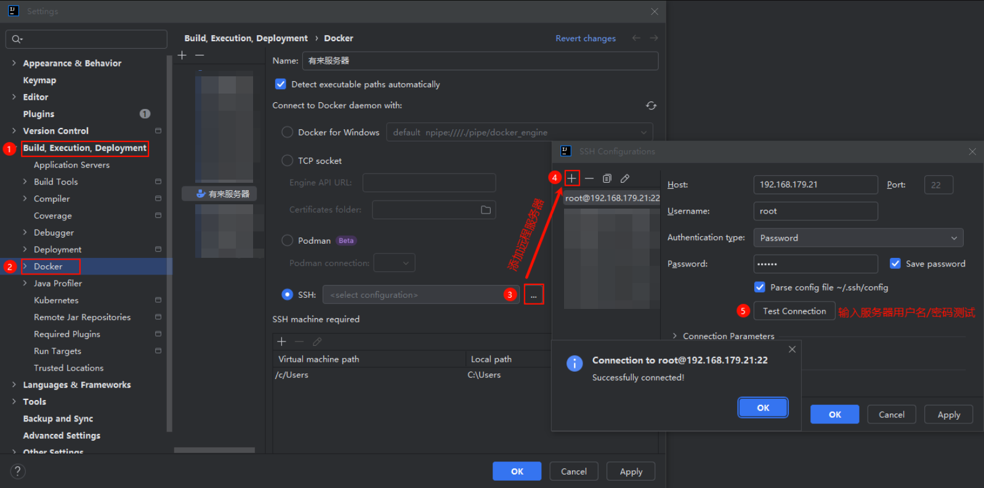The image size is (984, 488).
Task: Click the add SSH configuration plus icon
Action: pos(571,178)
